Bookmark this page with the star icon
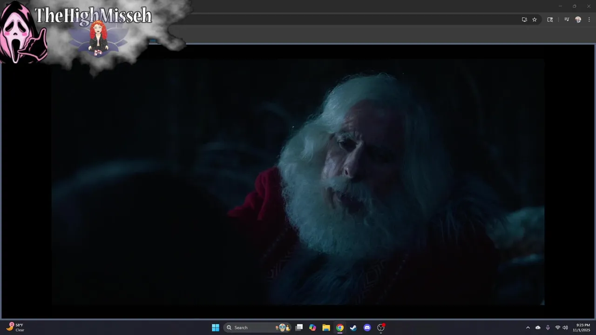The height and width of the screenshot is (335, 596). pyautogui.click(x=535, y=20)
